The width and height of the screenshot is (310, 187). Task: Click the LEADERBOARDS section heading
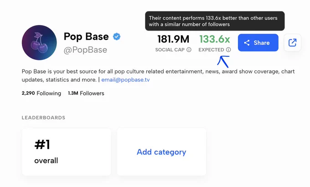43,118
